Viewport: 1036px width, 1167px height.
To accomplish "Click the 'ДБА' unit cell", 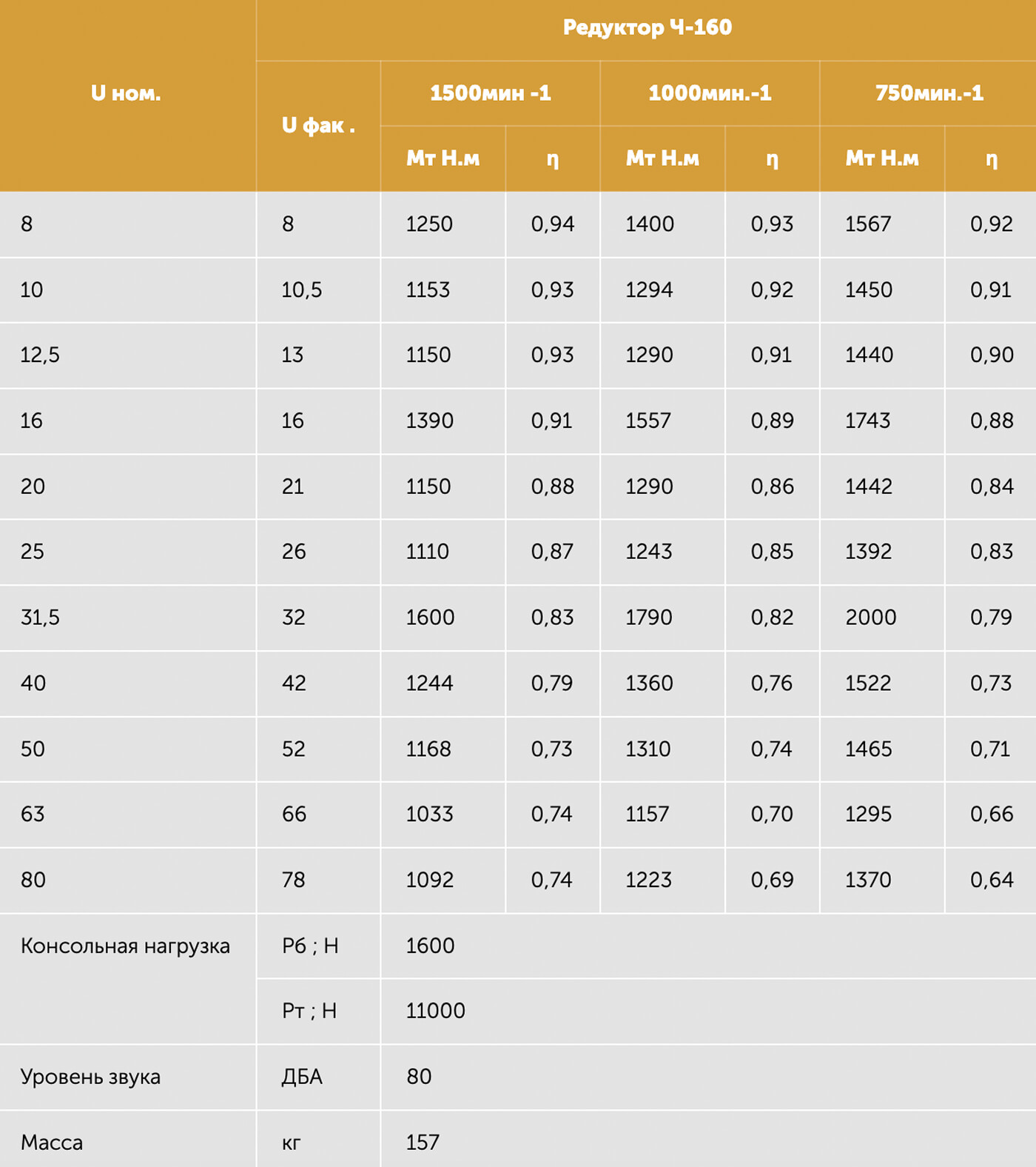I will [302, 1077].
